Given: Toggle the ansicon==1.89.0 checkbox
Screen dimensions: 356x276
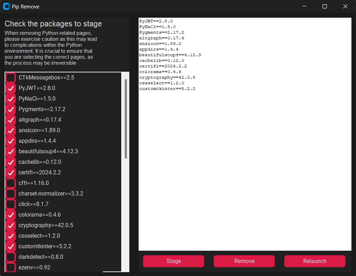Looking at the screenshot, I should (x=11, y=130).
